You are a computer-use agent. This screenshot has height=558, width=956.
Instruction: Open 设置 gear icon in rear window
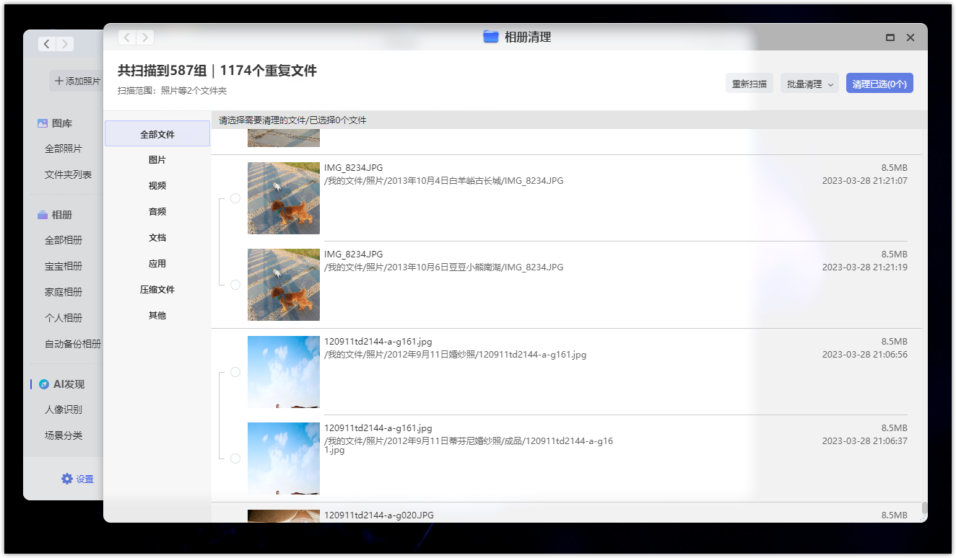point(67,479)
